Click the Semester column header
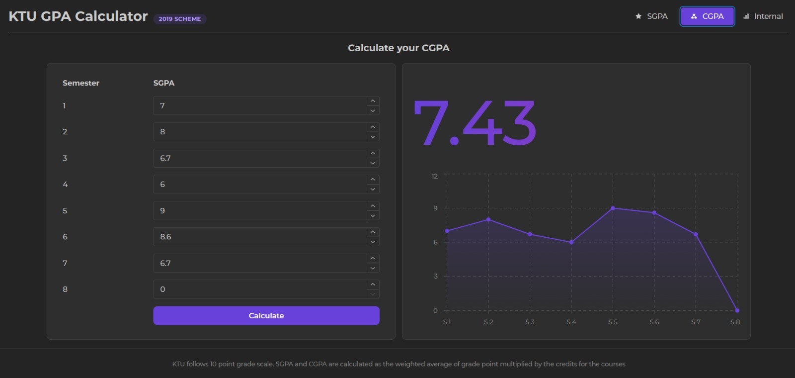Screen dimensions: 795x378 click(x=81, y=83)
